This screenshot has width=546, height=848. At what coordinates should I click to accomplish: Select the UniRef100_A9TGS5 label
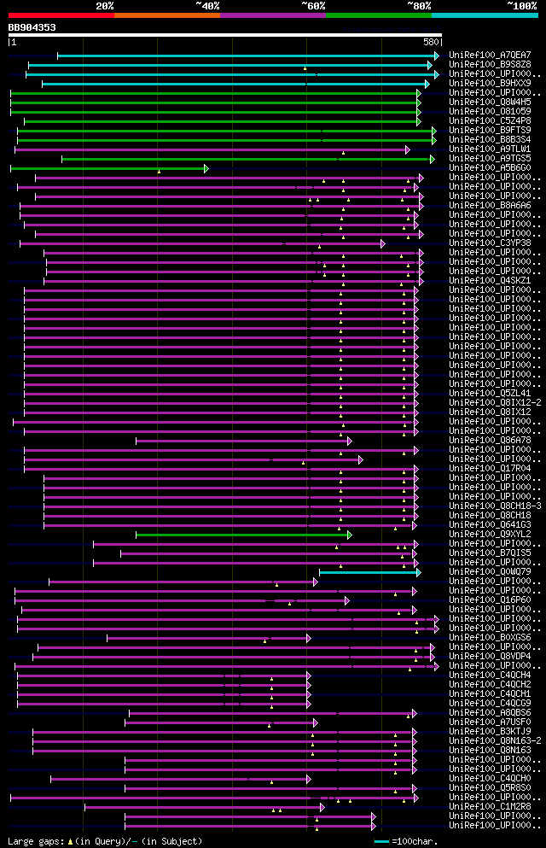490,159
